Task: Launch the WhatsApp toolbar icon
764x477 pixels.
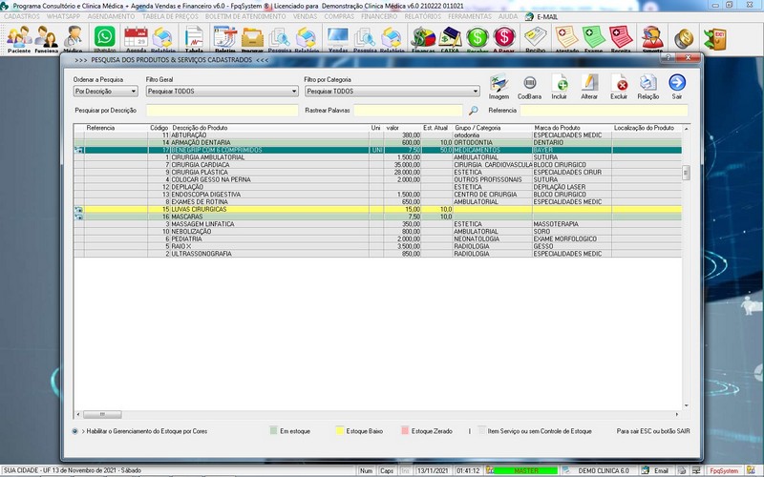Action: tap(105, 38)
